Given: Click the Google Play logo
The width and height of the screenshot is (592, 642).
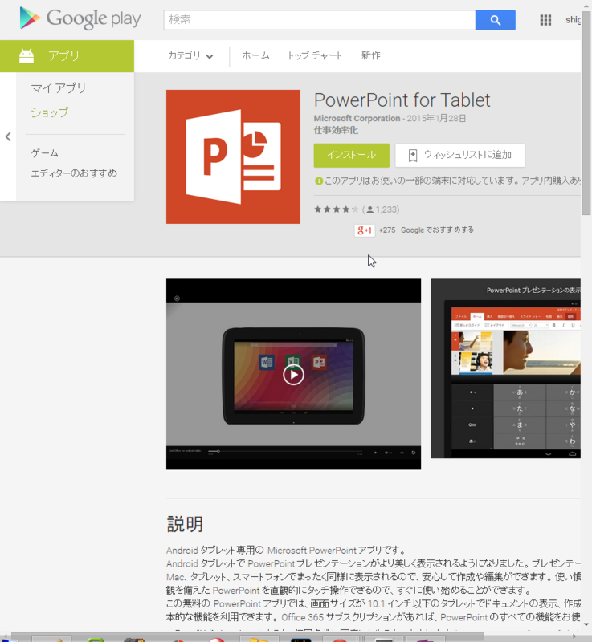Looking at the screenshot, I should [80, 18].
